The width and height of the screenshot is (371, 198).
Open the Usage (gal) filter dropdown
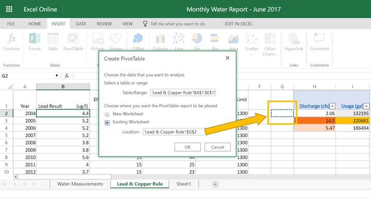(366, 106)
